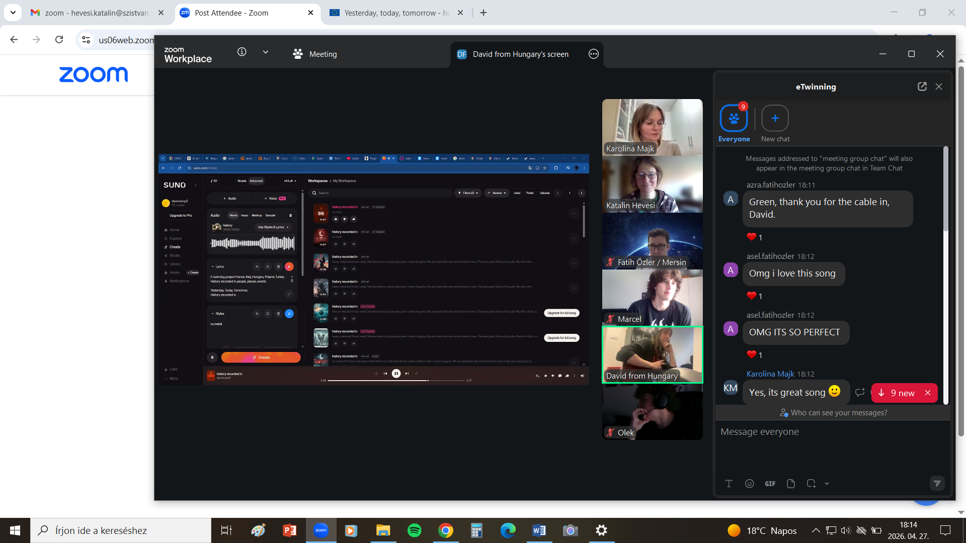Open Chrome tab search dropdown
The height and width of the screenshot is (543, 966).
click(13, 13)
